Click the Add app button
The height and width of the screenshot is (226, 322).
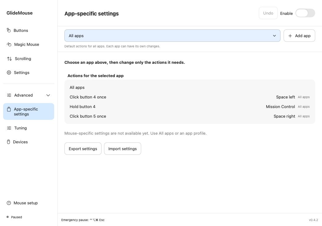[x=299, y=36]
